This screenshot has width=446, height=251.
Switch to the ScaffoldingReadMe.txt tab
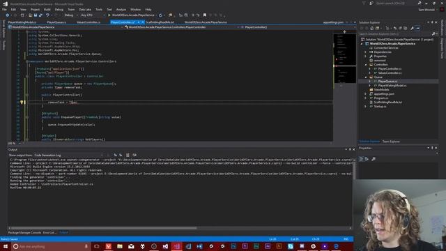160,22
